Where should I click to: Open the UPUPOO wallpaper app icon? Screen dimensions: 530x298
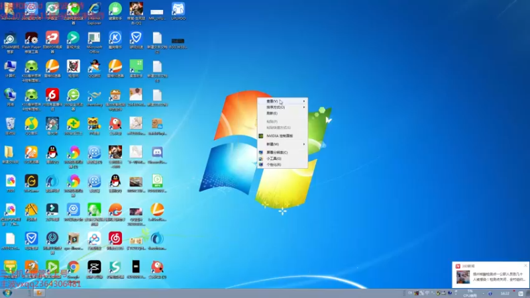pos(178,11)
